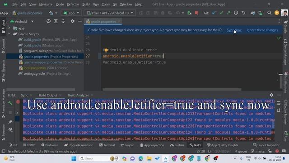Toggle read-only lock icon in status bar
This screenshot has height=163, width=289.
[x=270, y=151]
